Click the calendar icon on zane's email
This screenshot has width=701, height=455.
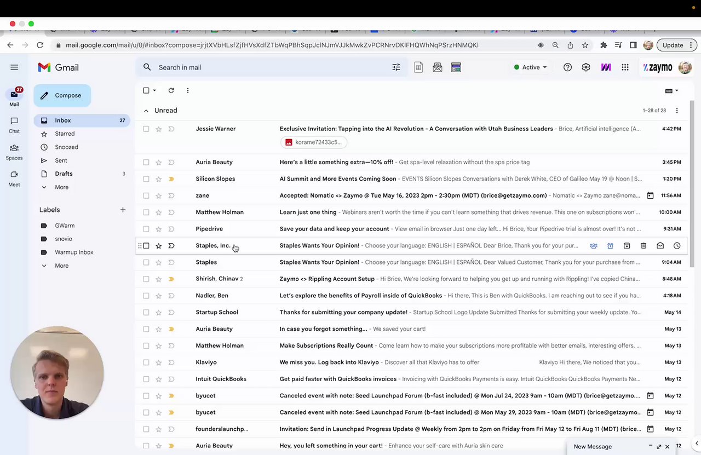coord(650,195)
